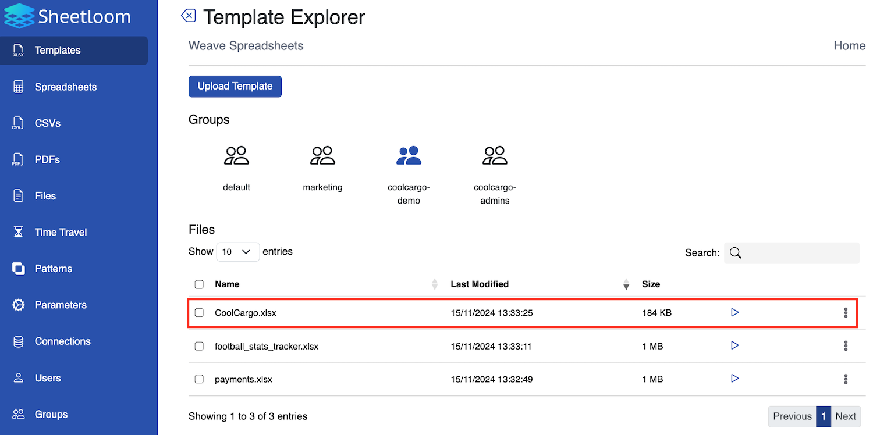This screenshot has height=435, width=873.
Task: Open the three-dot menu for CoolCargo.xlsx
Action: pyautogui.click(x=846, y=313)
